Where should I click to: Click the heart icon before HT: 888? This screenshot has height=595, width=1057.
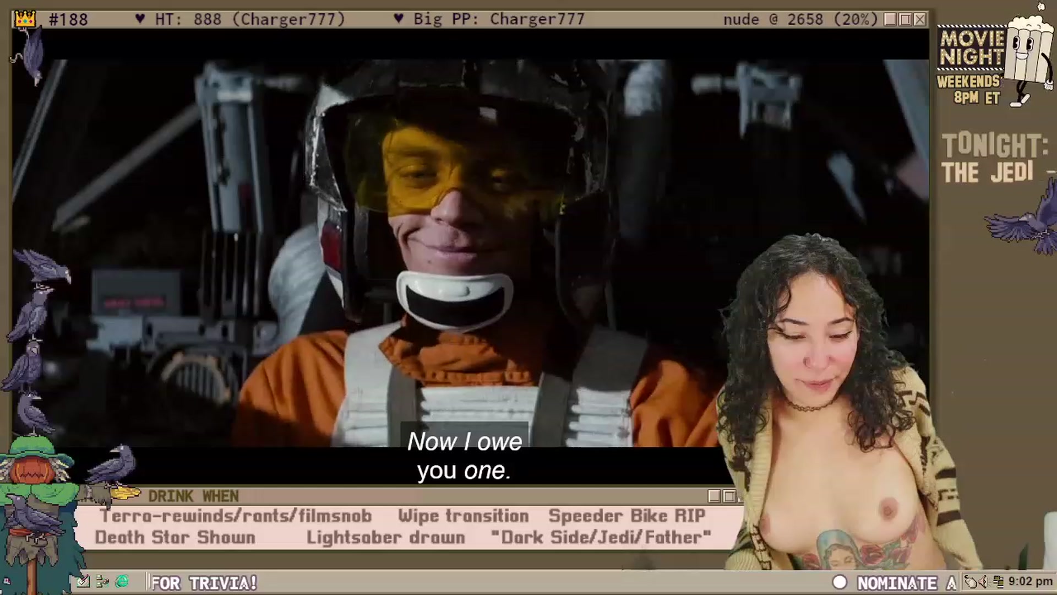point(140,19)
